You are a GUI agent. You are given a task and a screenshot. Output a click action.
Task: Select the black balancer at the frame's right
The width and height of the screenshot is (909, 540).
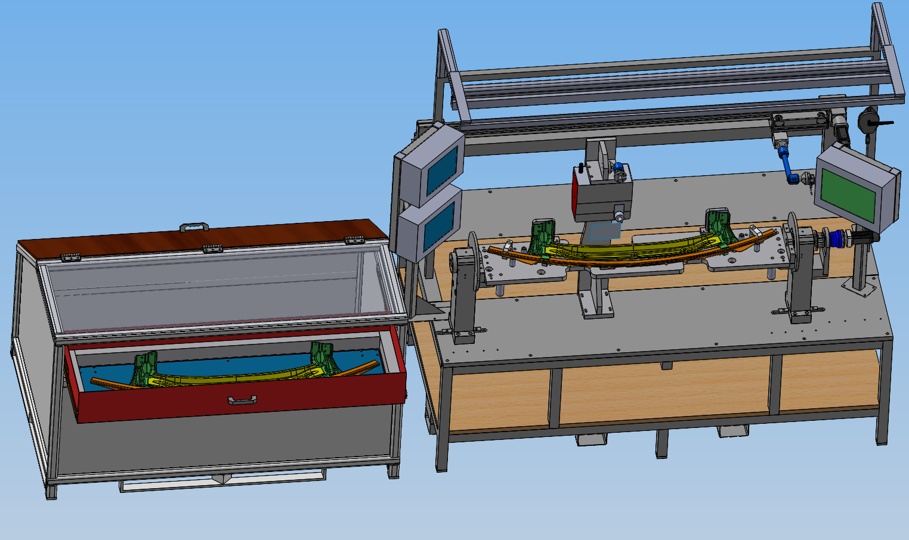(x=871, y=121)
